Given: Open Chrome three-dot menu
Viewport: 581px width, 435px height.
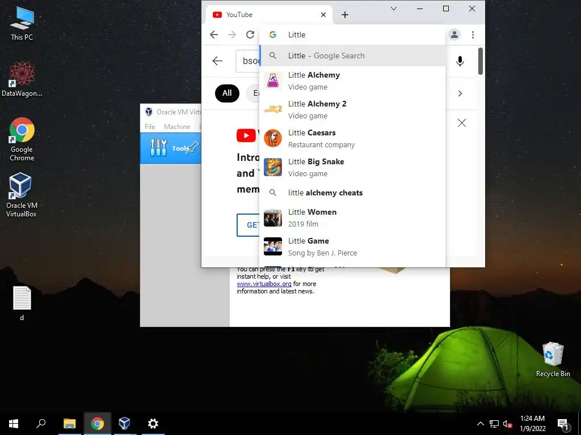Looking at the screenshot, I should click(x=473, y=35).
